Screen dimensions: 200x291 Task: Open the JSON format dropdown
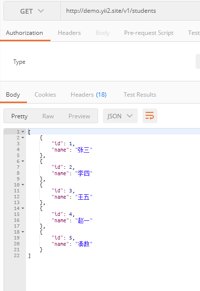point(120,116)
